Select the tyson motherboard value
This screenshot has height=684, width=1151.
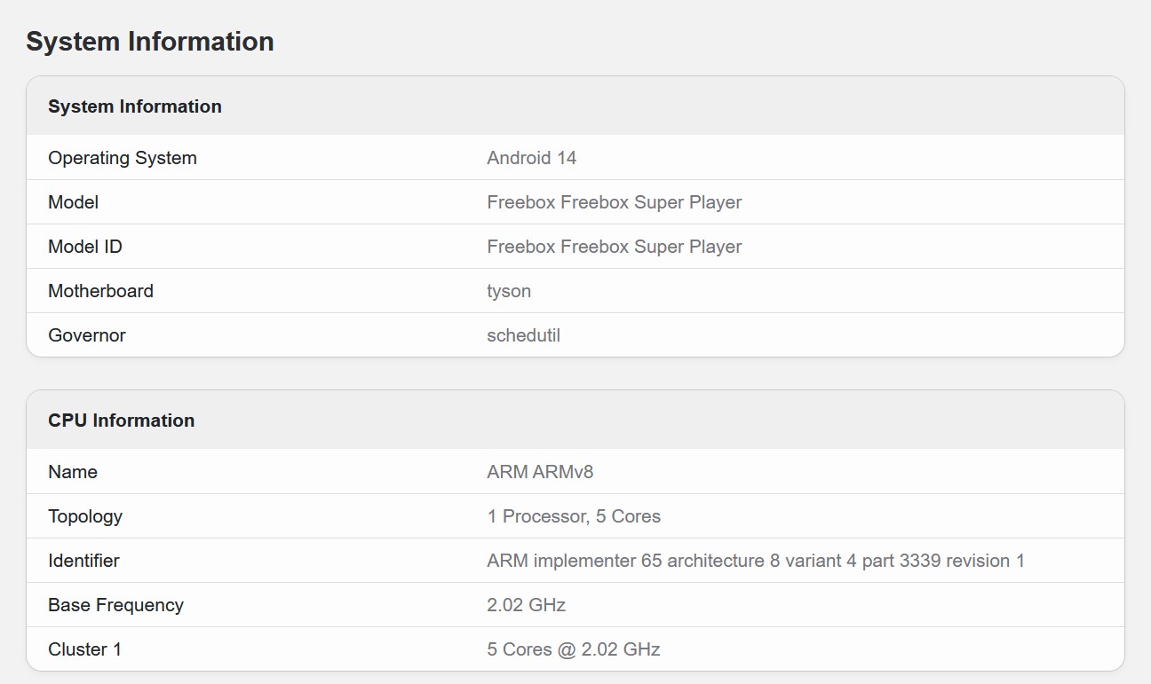509,291
